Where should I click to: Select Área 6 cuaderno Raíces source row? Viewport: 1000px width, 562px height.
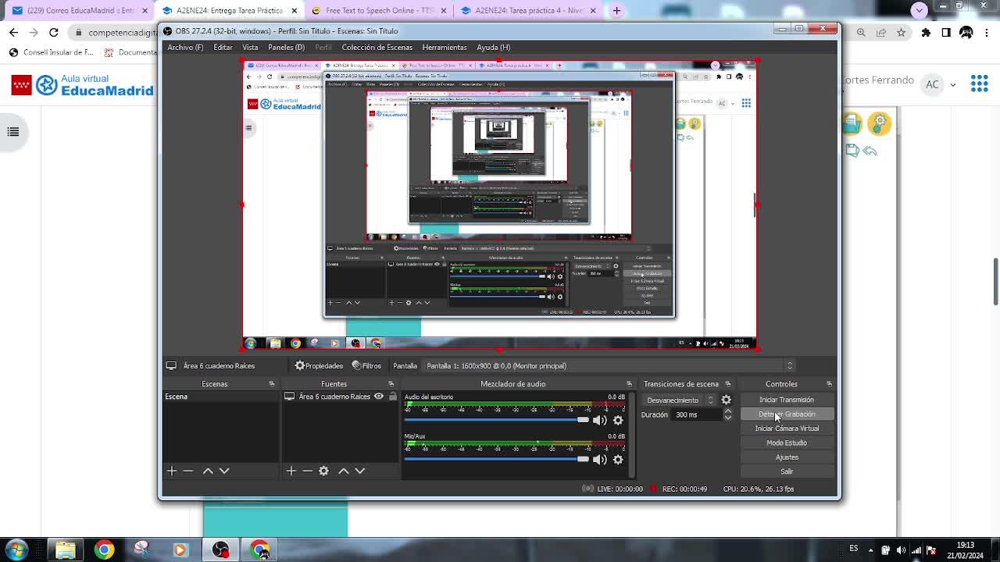coord(340,397)
